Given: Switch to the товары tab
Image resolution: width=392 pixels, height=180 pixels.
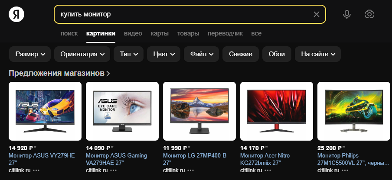Looking at the screenshot, I should click(x=188, y=33).
